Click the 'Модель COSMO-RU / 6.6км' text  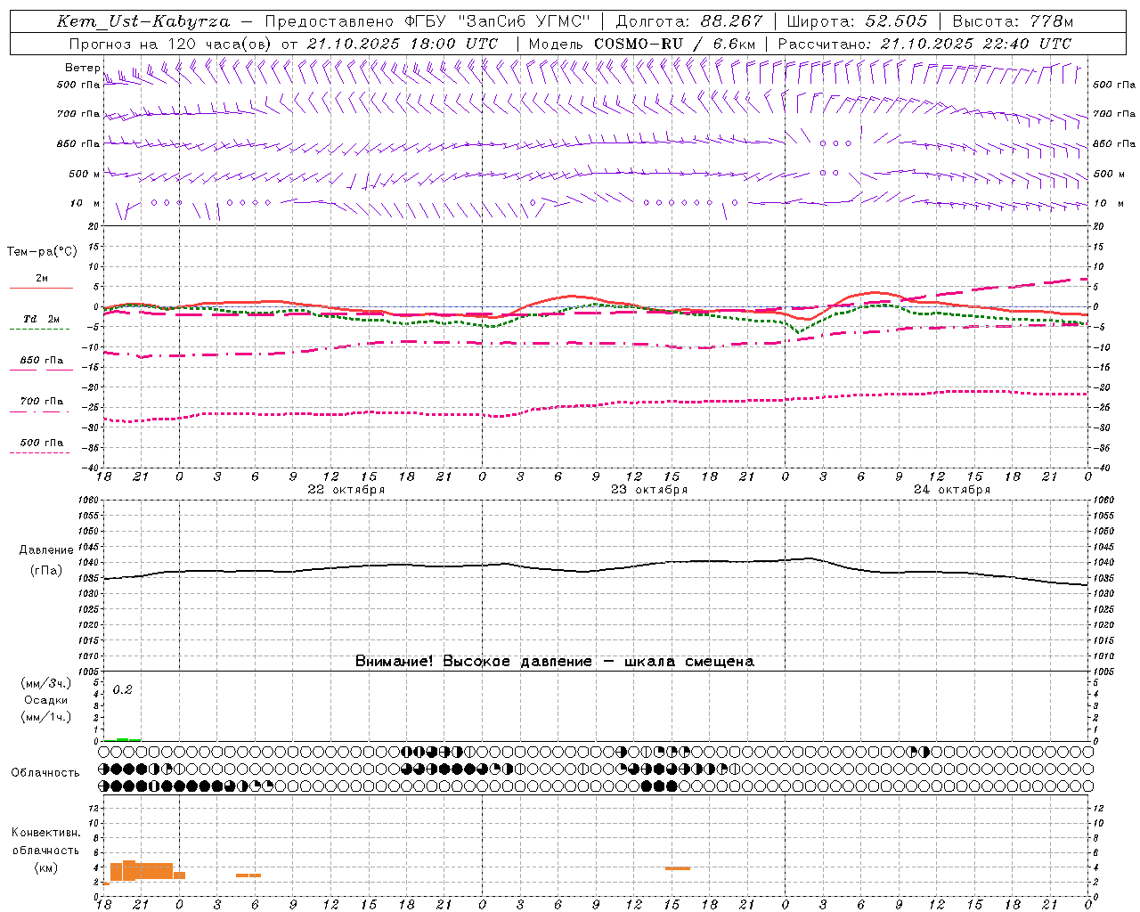point(642,44)
